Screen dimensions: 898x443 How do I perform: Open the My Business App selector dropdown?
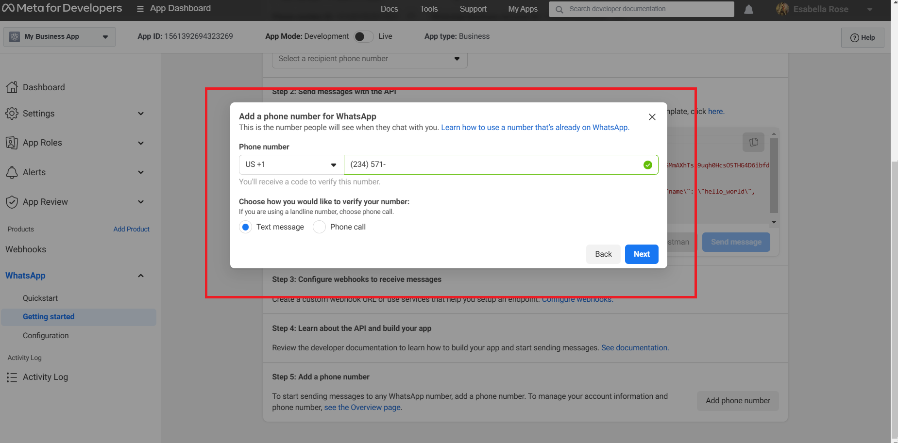(x=59, y=37)
